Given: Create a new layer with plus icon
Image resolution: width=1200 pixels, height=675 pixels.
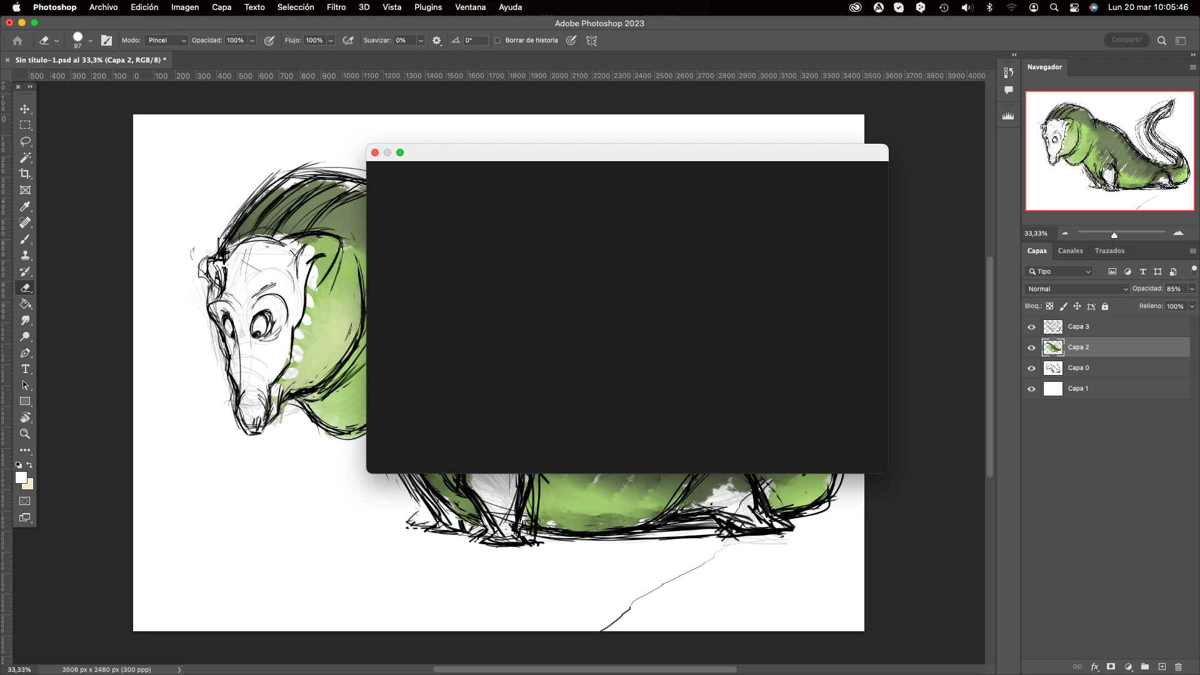Looking at the screenshot, I should pos(1162,667).
